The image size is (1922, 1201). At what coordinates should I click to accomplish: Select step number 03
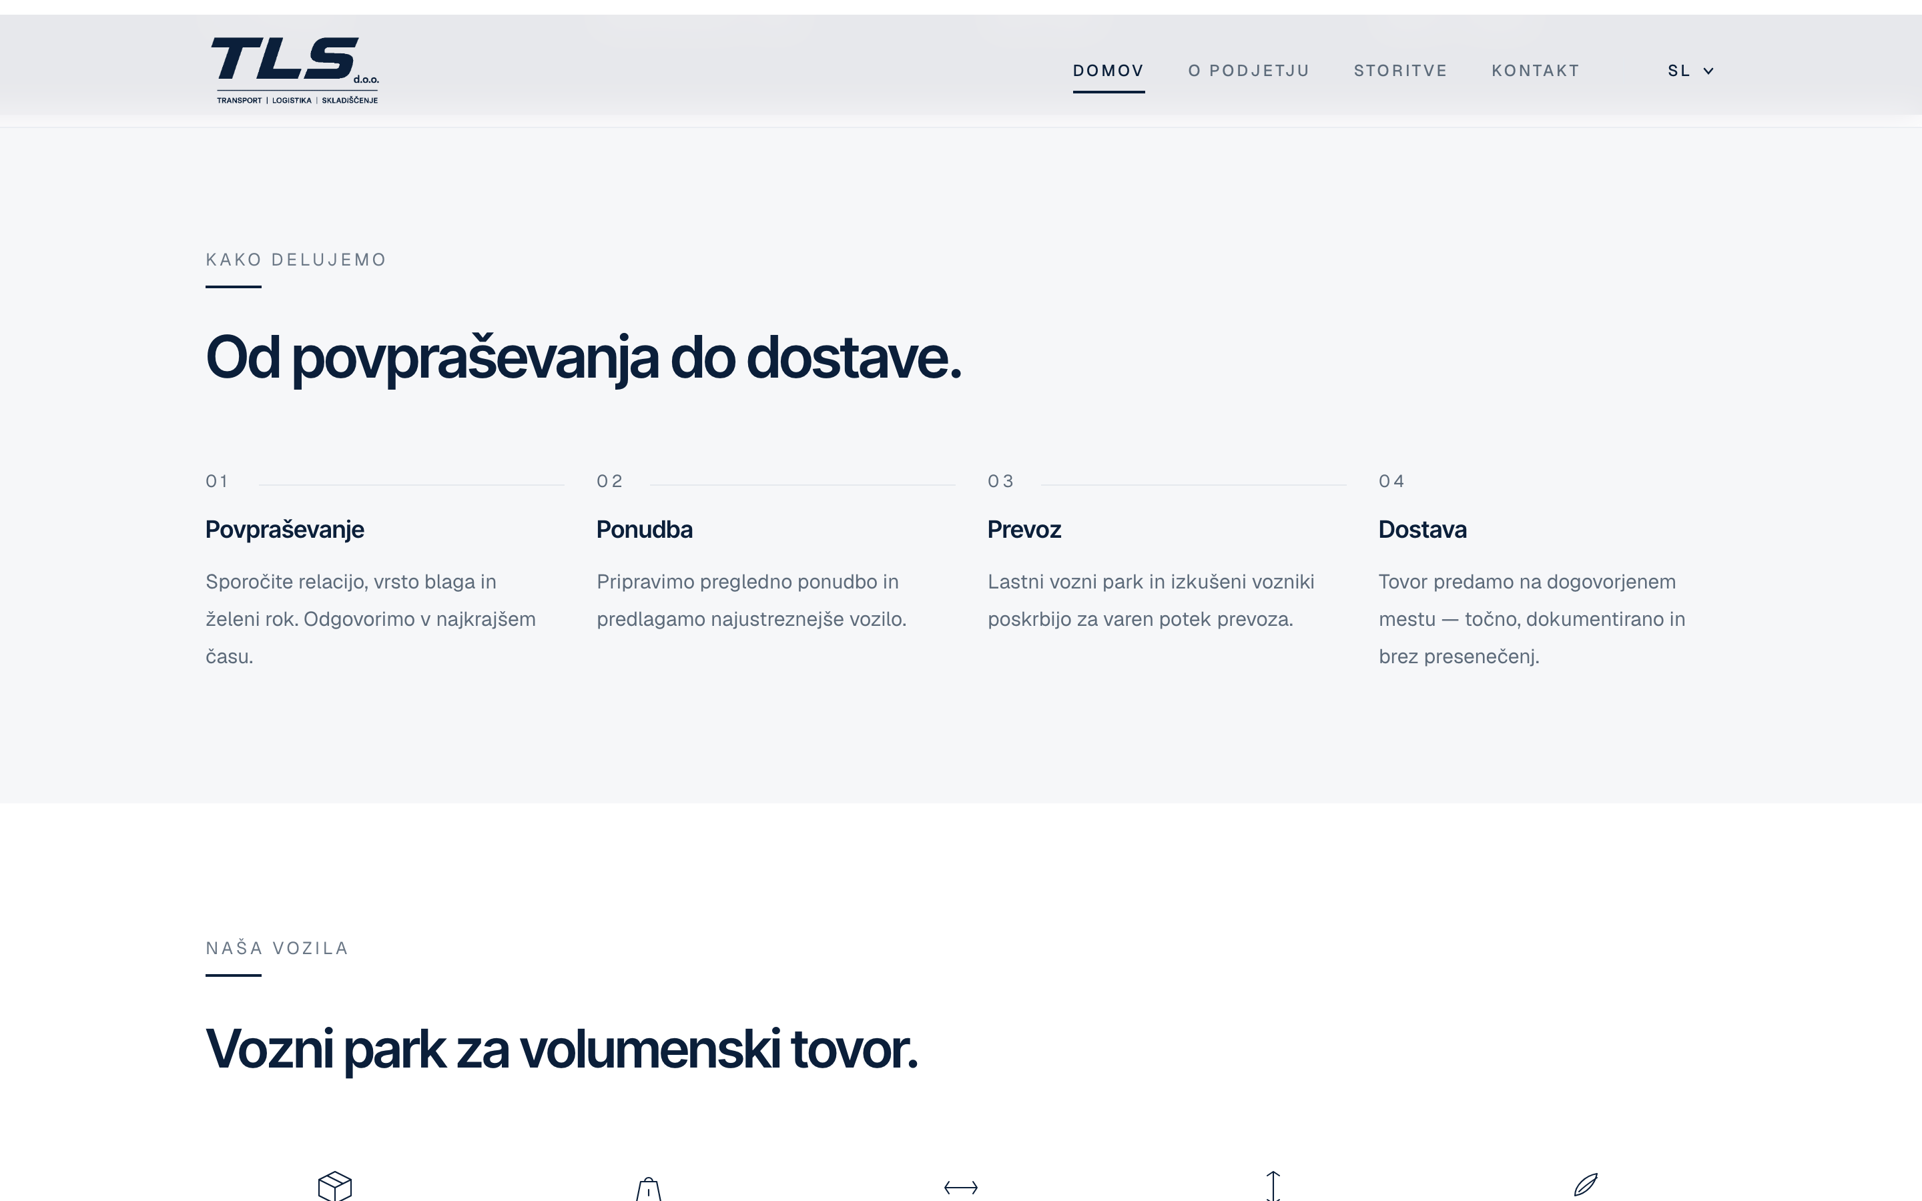[x=1001, y=481]
